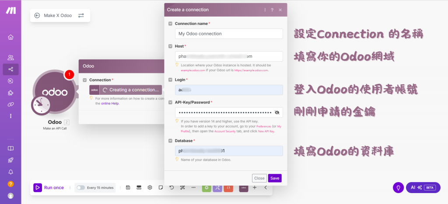Image resolution: width=448 pixels, height=204 pixels.
Task: Open the three-dot More menu in sidebar
Action: (x=11, y=116)
